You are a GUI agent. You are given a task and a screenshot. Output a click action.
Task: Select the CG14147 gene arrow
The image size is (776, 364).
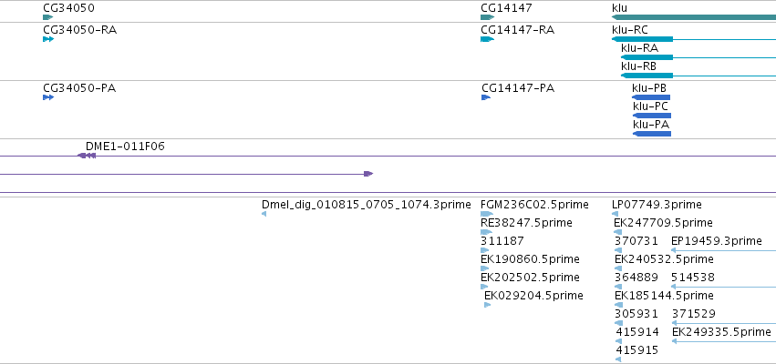click(488, 17)
